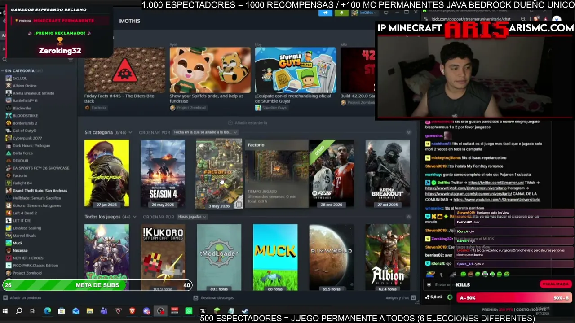Open Windows Start menu
This screenshot has height=323, width=575.
(5, 311)
